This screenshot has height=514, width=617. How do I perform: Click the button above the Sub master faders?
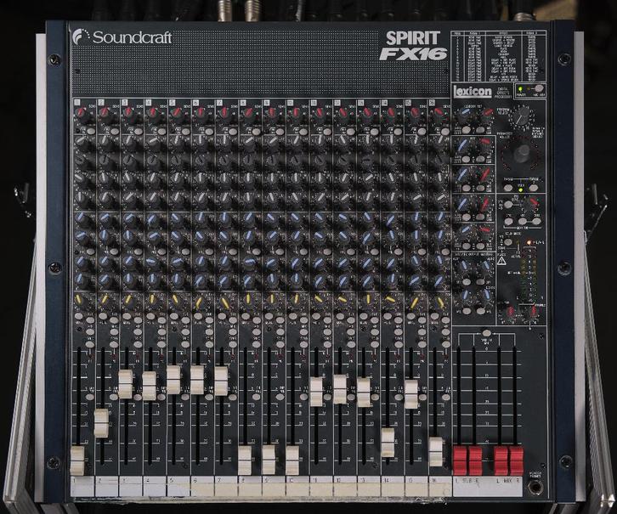coord(487,332)
